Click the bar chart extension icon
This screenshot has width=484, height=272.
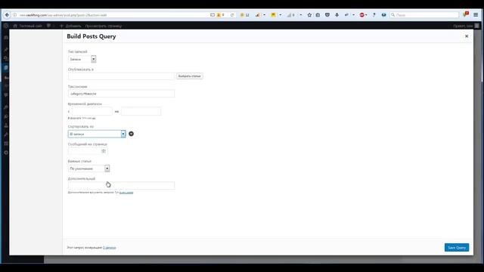point(257,15)
